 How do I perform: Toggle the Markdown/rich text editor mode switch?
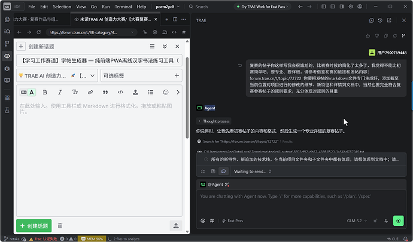[28, 92]
